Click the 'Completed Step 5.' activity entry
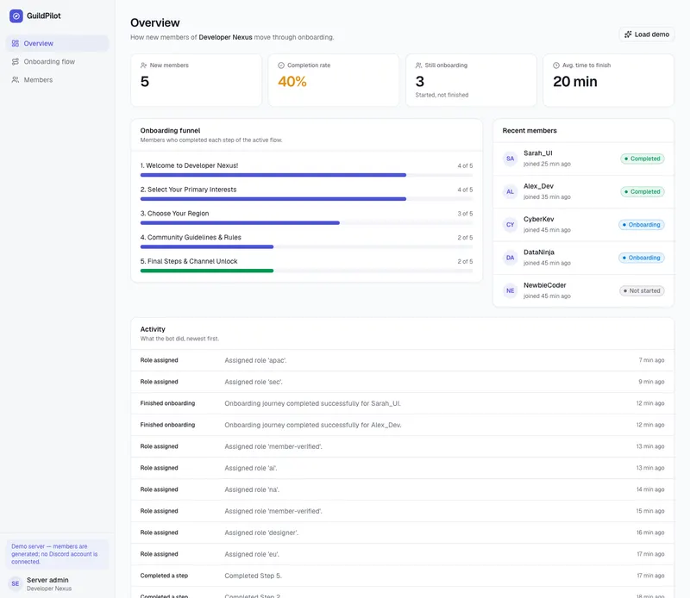 (402, 576)
